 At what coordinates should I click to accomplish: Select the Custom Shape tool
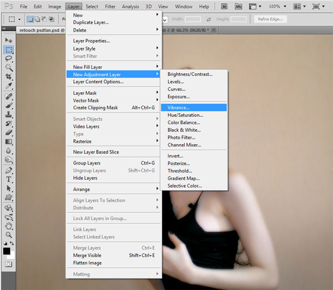(x=8, y=197)
